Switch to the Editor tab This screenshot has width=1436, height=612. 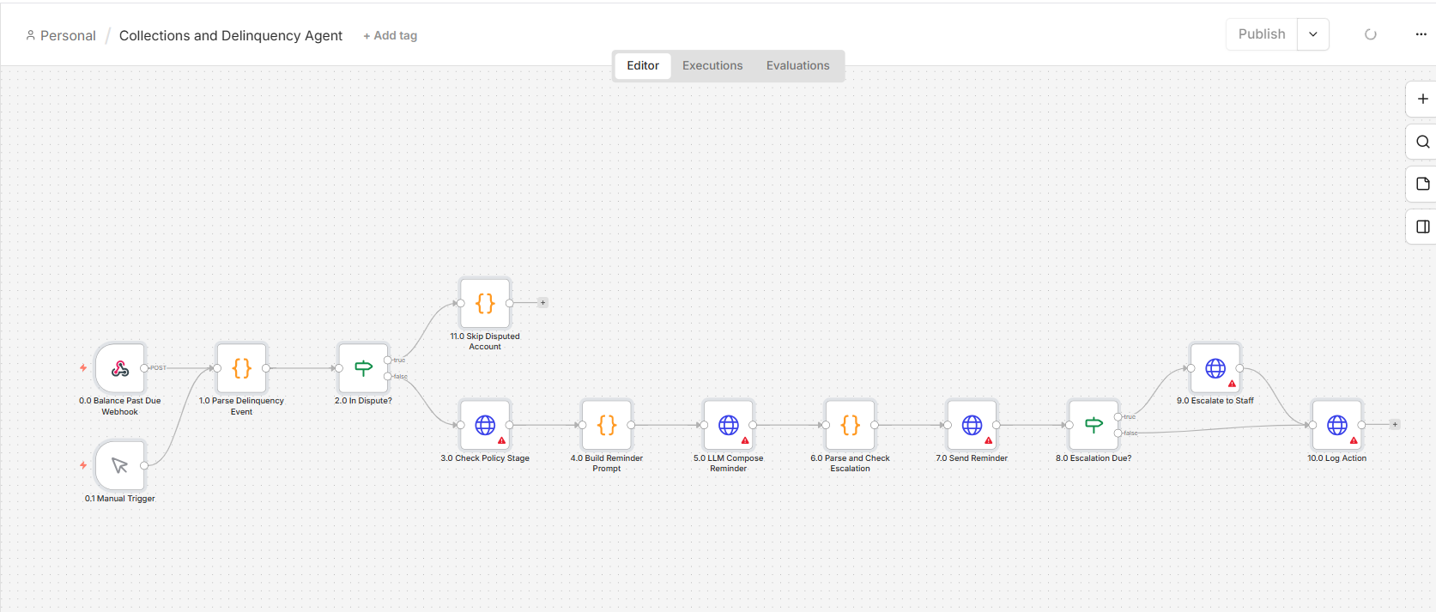click(x=643, y=66)
